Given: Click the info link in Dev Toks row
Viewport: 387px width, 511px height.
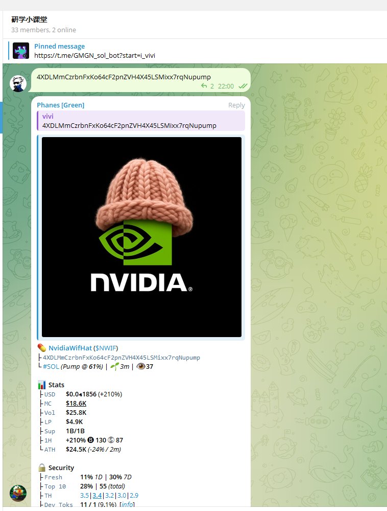Looking at the screenshot, I should [x=127, y=504].
